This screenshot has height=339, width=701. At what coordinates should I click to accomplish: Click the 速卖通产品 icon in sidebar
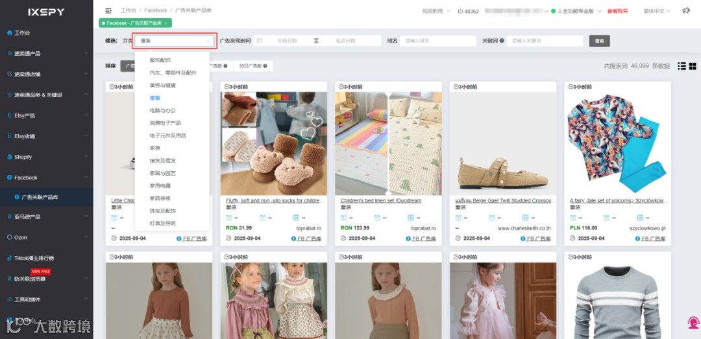tap(9, 53)
